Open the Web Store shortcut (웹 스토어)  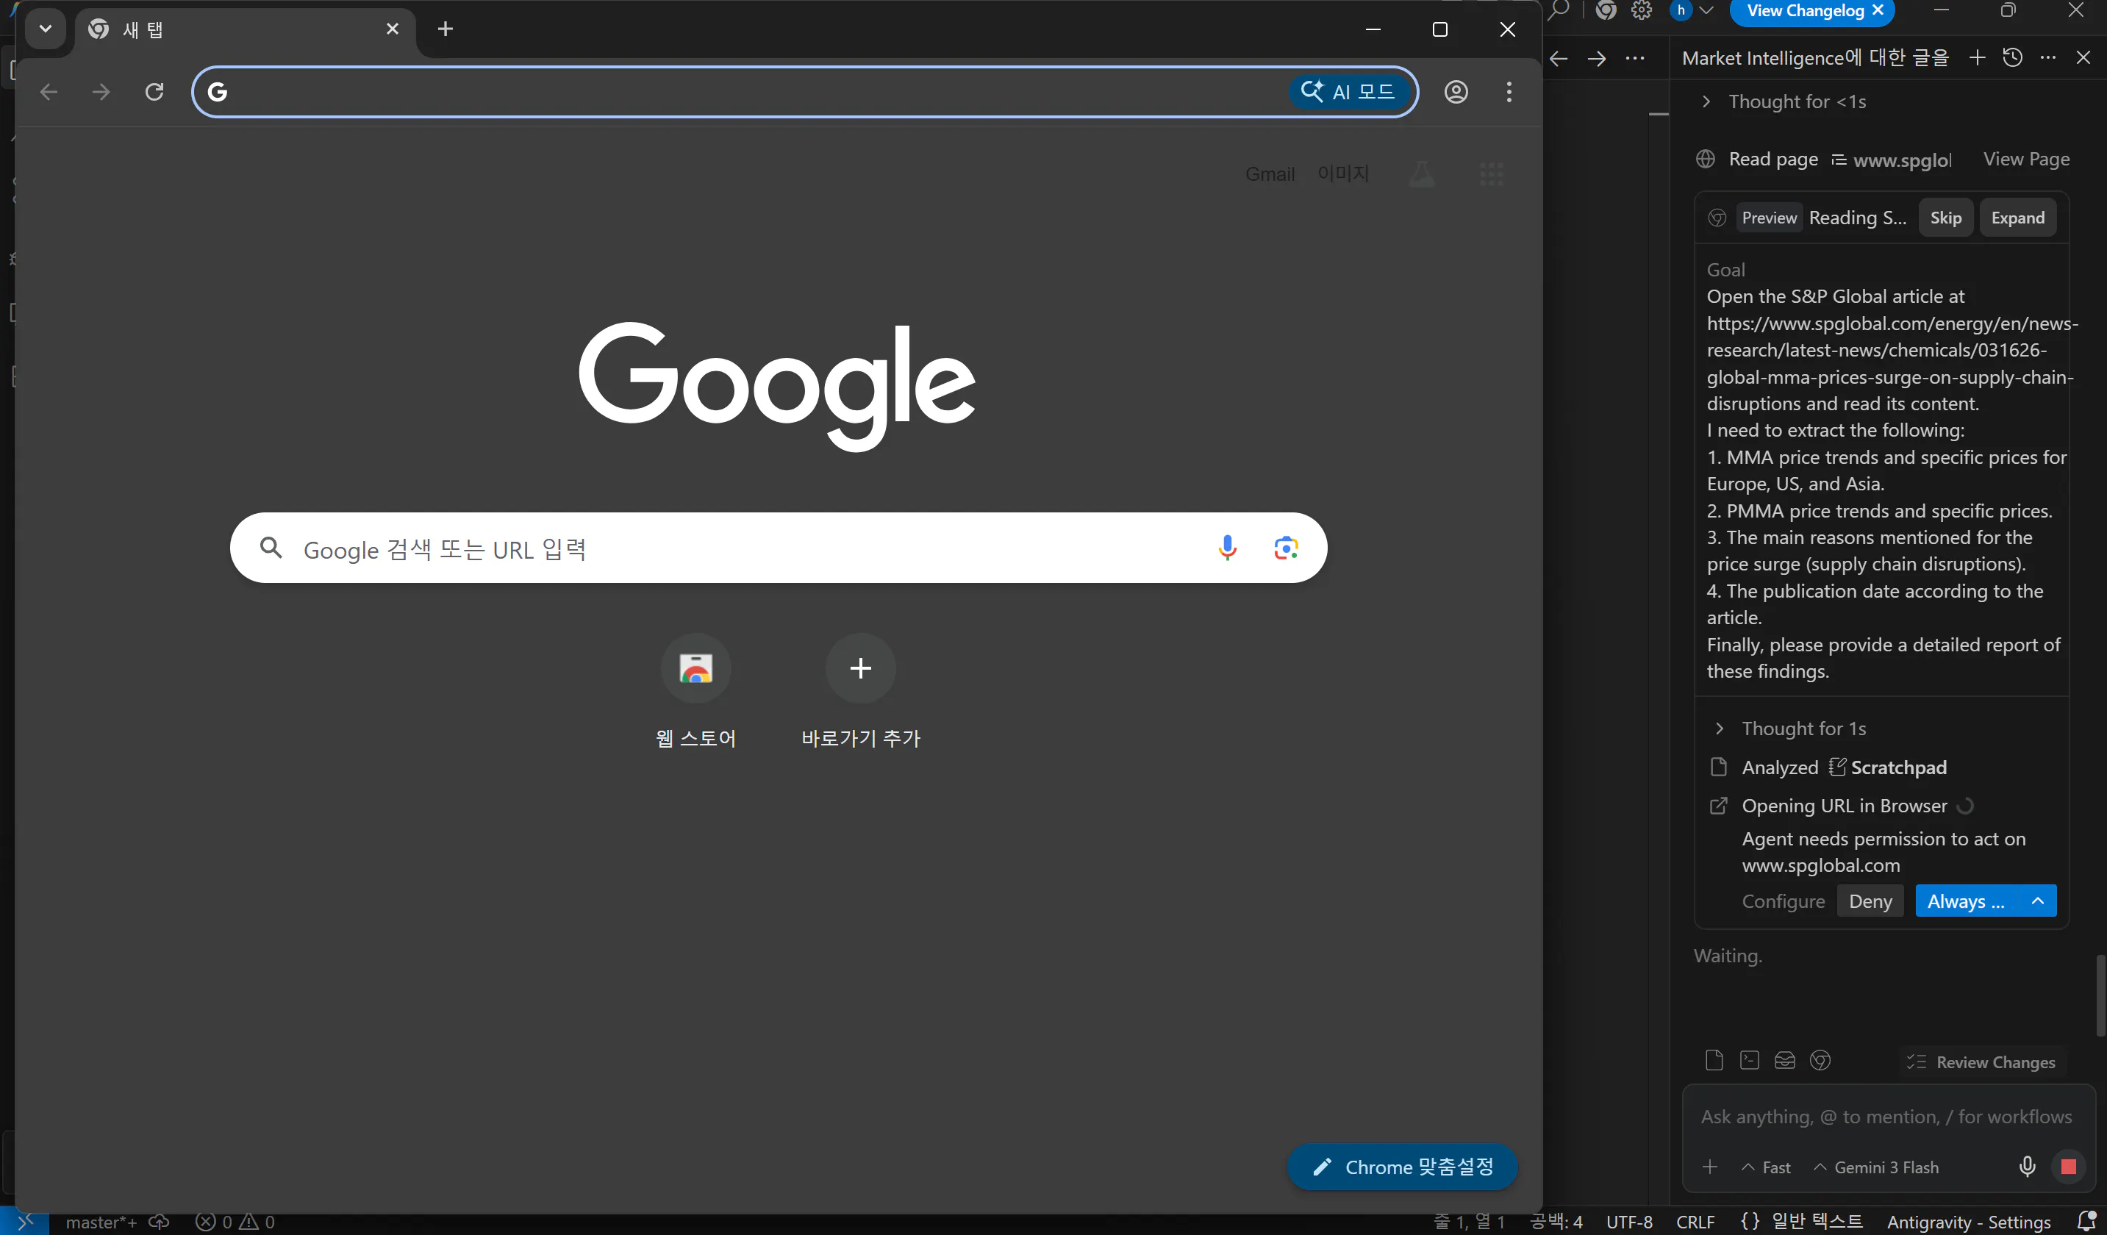click(x=695, y=692)
